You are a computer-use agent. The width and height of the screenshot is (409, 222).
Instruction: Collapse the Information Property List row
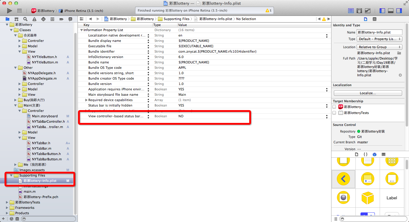click(x=81, y=30)
